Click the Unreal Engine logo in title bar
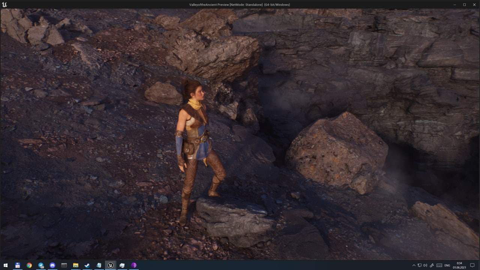480x270 pixels. tap(4, 4)
